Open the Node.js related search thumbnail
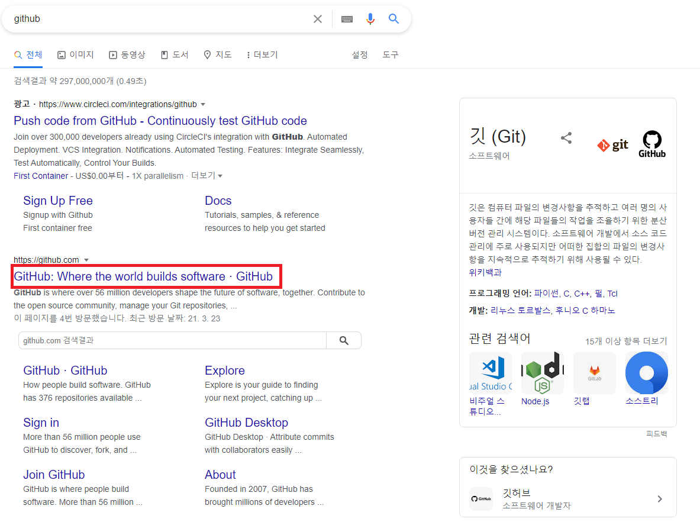Viewport: 700px width, 525px height. click(x=543, y=373)
